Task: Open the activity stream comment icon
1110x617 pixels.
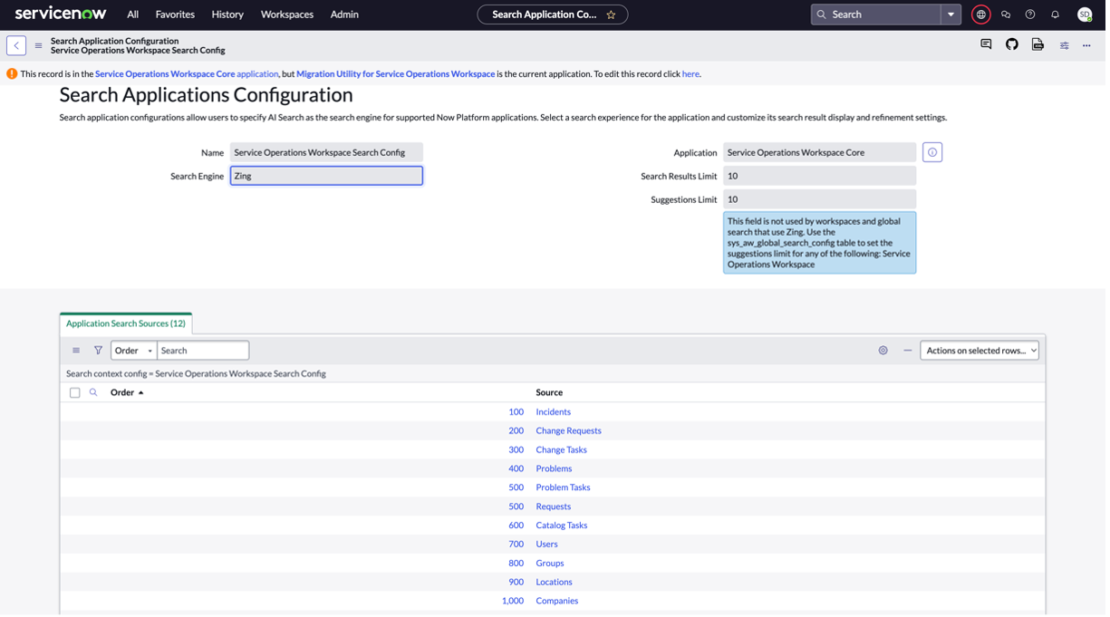Action: (989, 44)
